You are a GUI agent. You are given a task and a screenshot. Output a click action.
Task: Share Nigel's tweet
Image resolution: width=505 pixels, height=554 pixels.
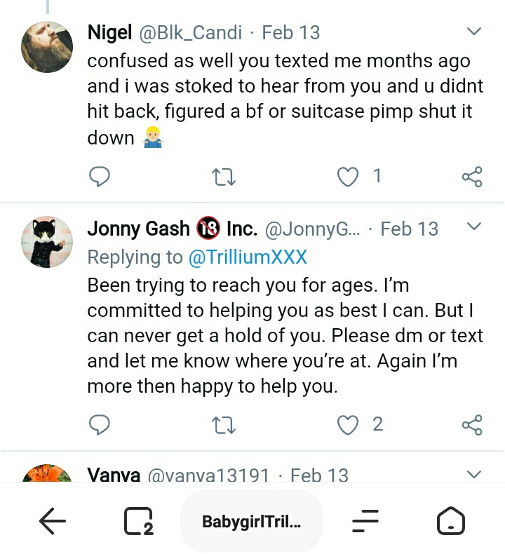point(472,177)
